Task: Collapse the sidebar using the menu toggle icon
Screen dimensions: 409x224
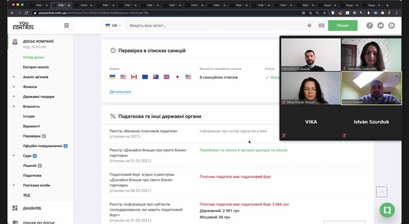Action: pyautogui.click(x=67, y=26)
